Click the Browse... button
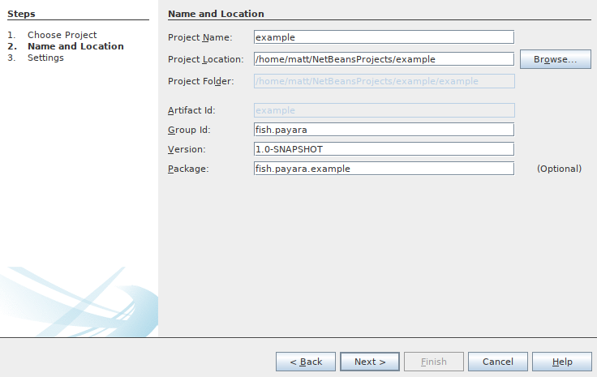 click(555, 59)
